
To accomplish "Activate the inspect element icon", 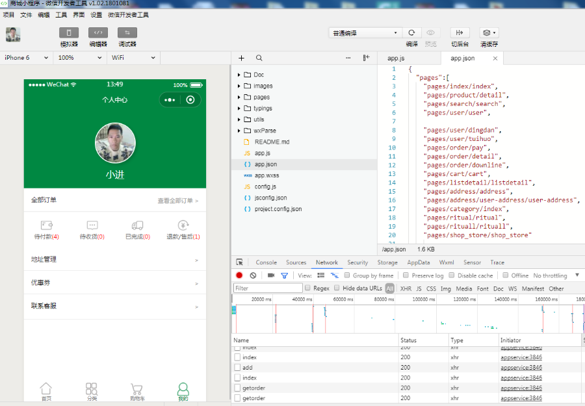I will 240,262.
